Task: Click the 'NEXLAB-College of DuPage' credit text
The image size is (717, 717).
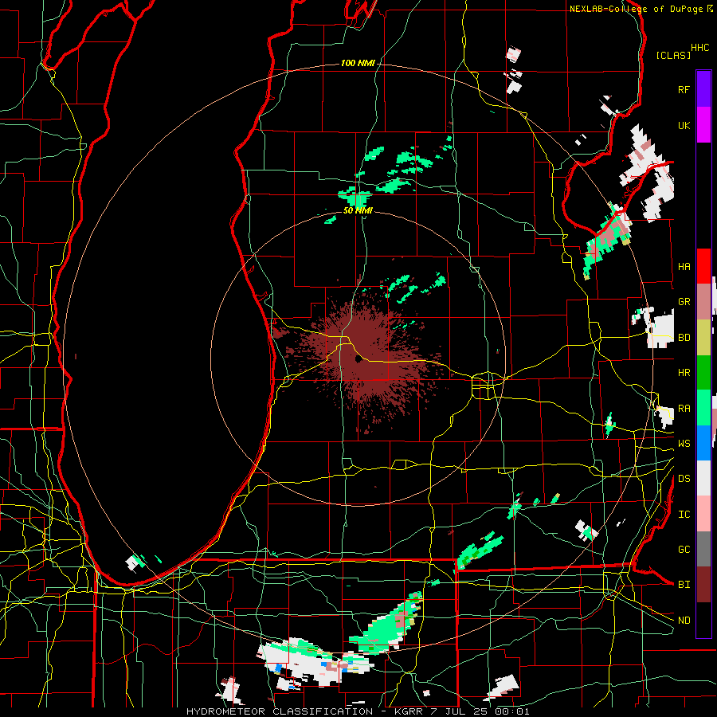Action: coord(636,9)
